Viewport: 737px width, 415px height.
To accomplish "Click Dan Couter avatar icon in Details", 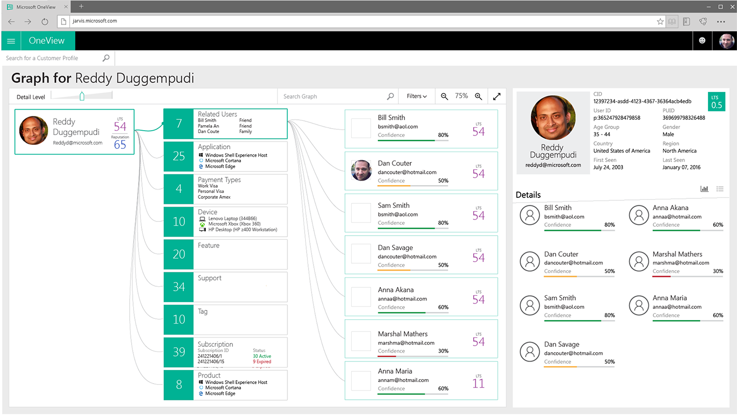I will click(530, 261).
